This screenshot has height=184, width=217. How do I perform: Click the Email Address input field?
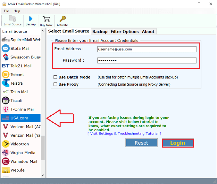tap(147, 49)
